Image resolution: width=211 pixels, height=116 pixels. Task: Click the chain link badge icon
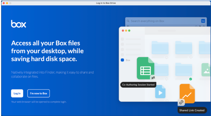(x=181, y=102)
